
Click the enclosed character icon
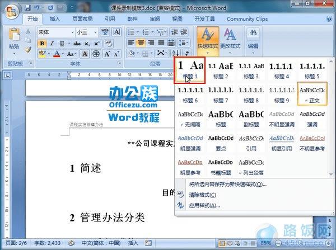pos(96,54)
